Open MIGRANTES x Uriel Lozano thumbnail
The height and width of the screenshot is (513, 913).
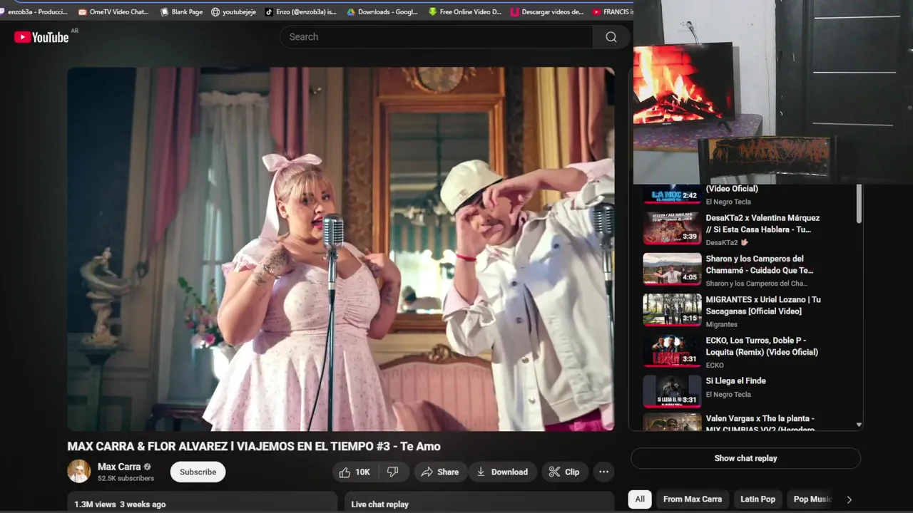672,310
